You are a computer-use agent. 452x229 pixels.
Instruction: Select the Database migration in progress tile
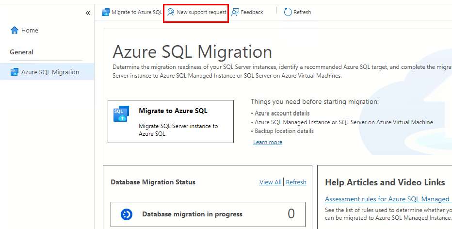tap(208, 214)
